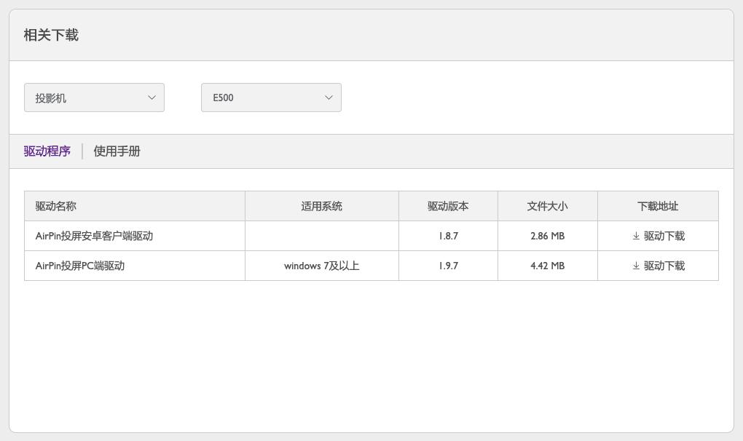
Task: Click the 相关下载 page title
Action: click(50, 34)
